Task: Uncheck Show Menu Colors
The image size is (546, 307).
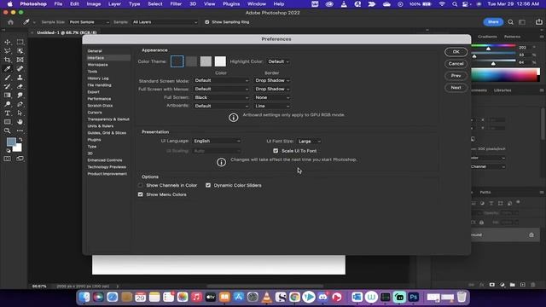Action: pyautogui.click(x=140, y=194)
